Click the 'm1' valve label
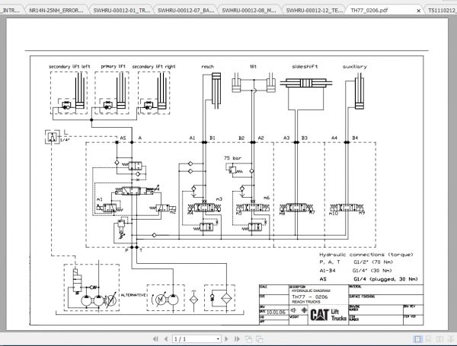 click(100, 199)
